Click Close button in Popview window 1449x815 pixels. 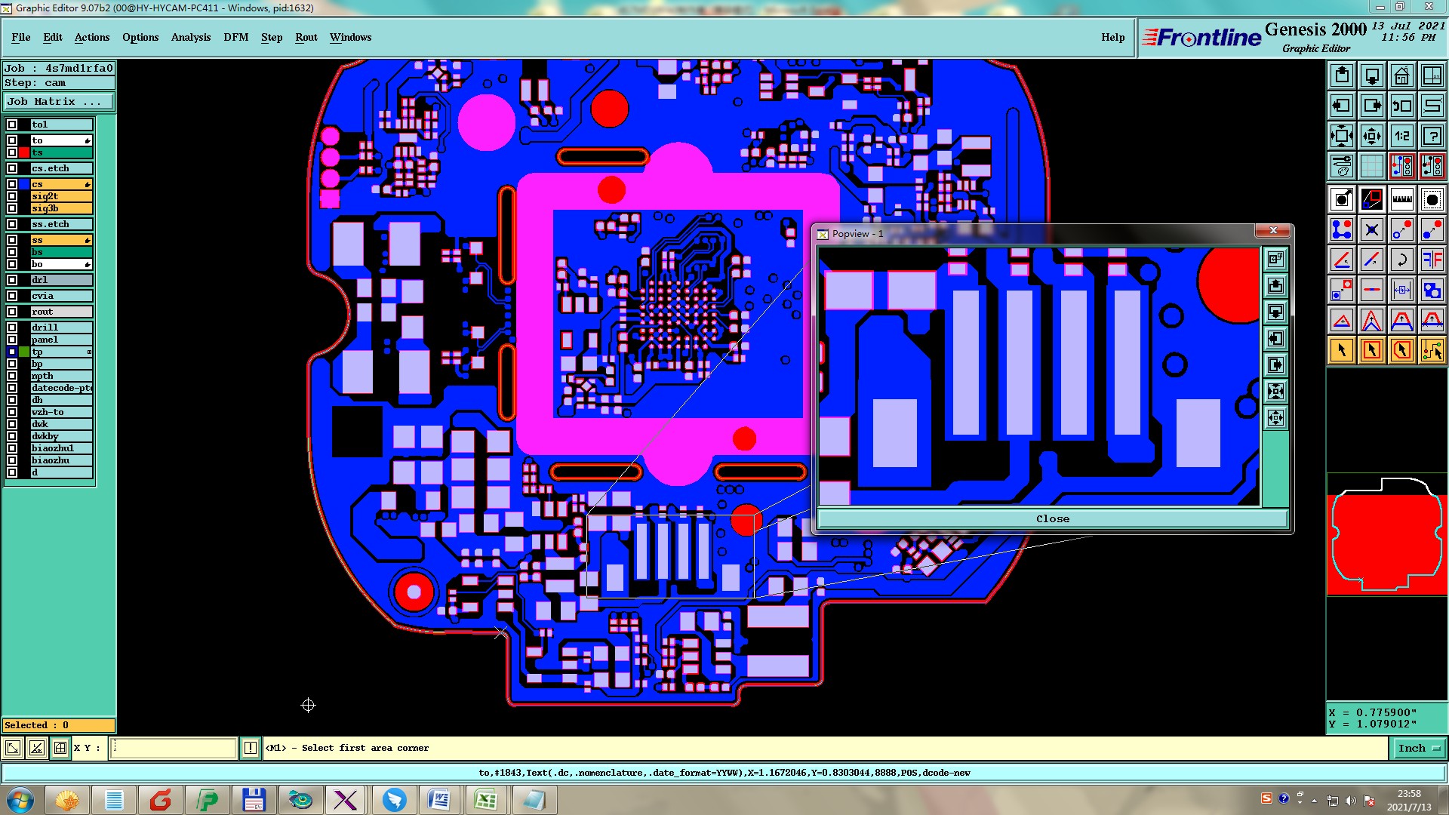point(1052,518)
